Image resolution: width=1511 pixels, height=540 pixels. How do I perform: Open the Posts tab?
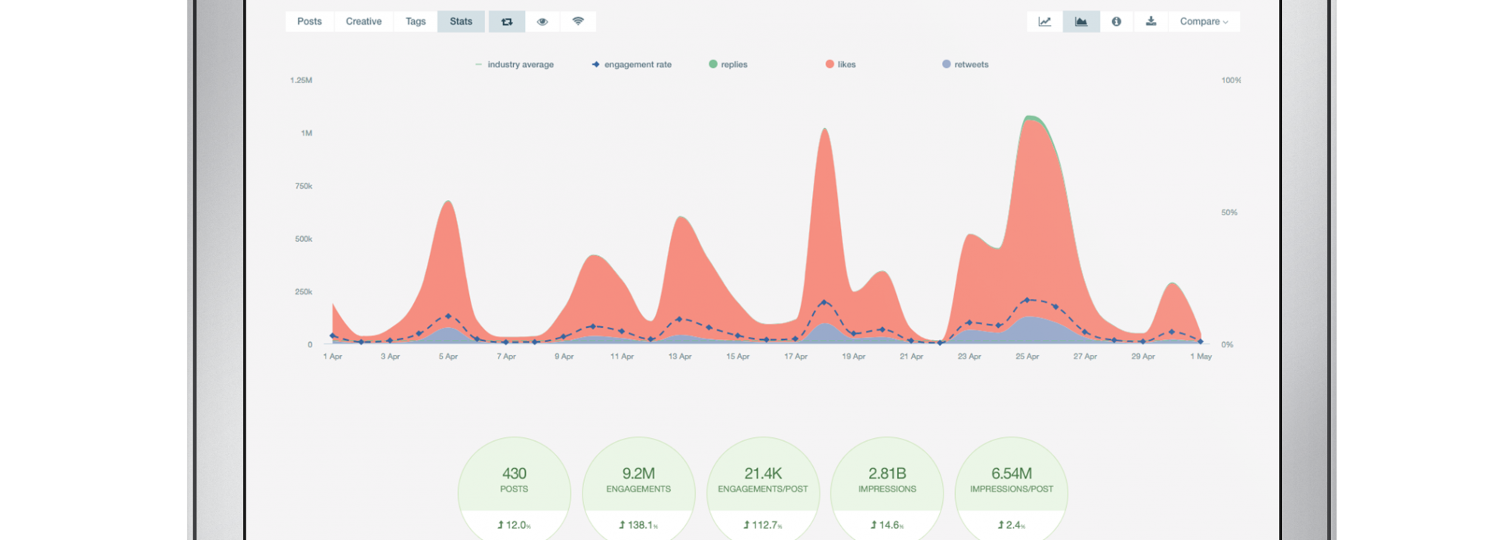coord(310,22)
